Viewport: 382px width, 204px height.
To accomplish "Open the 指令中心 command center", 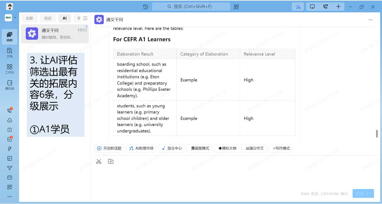I will click(172, 148).
